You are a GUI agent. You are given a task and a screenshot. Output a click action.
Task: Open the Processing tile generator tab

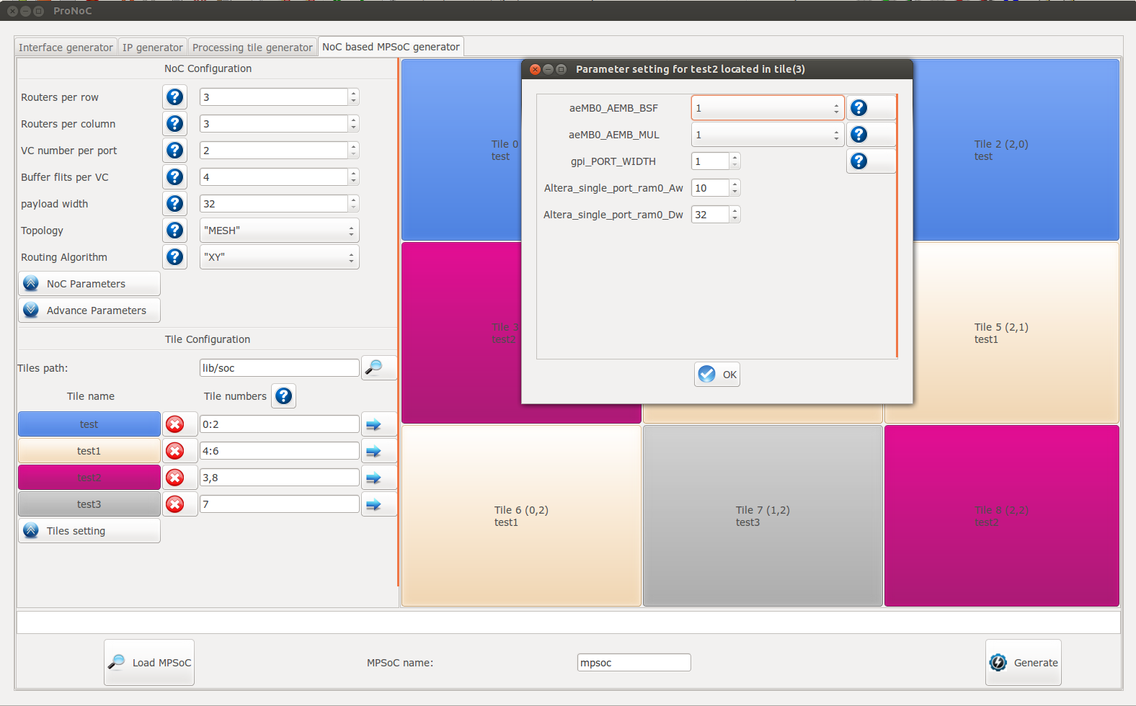tap(252, 48)
